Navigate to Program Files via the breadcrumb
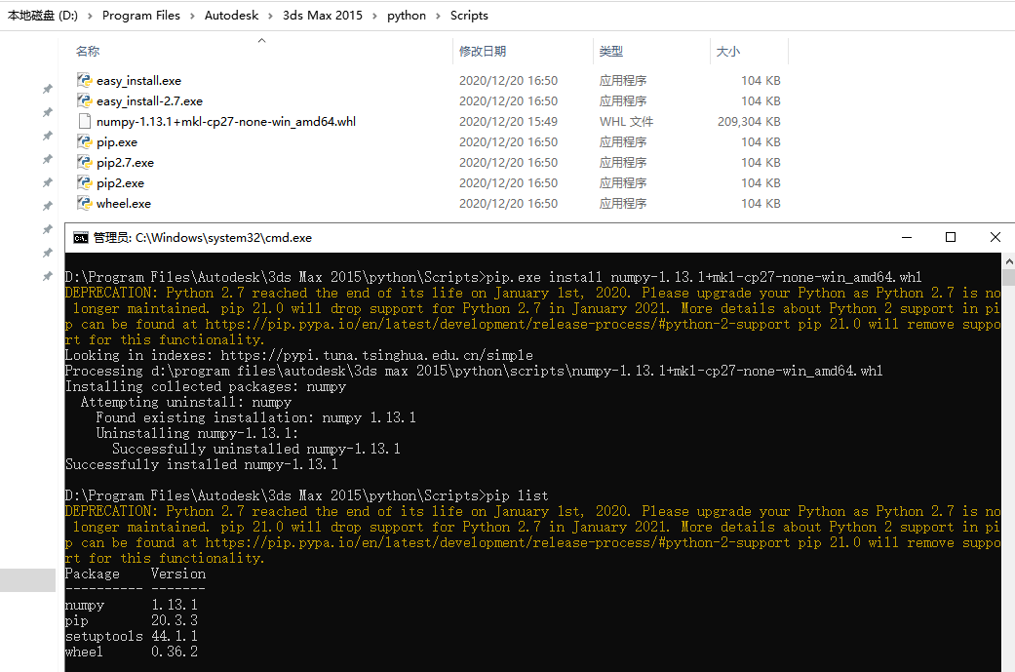This screenshot has height=672, width=1015. click(x=140, y=15)
